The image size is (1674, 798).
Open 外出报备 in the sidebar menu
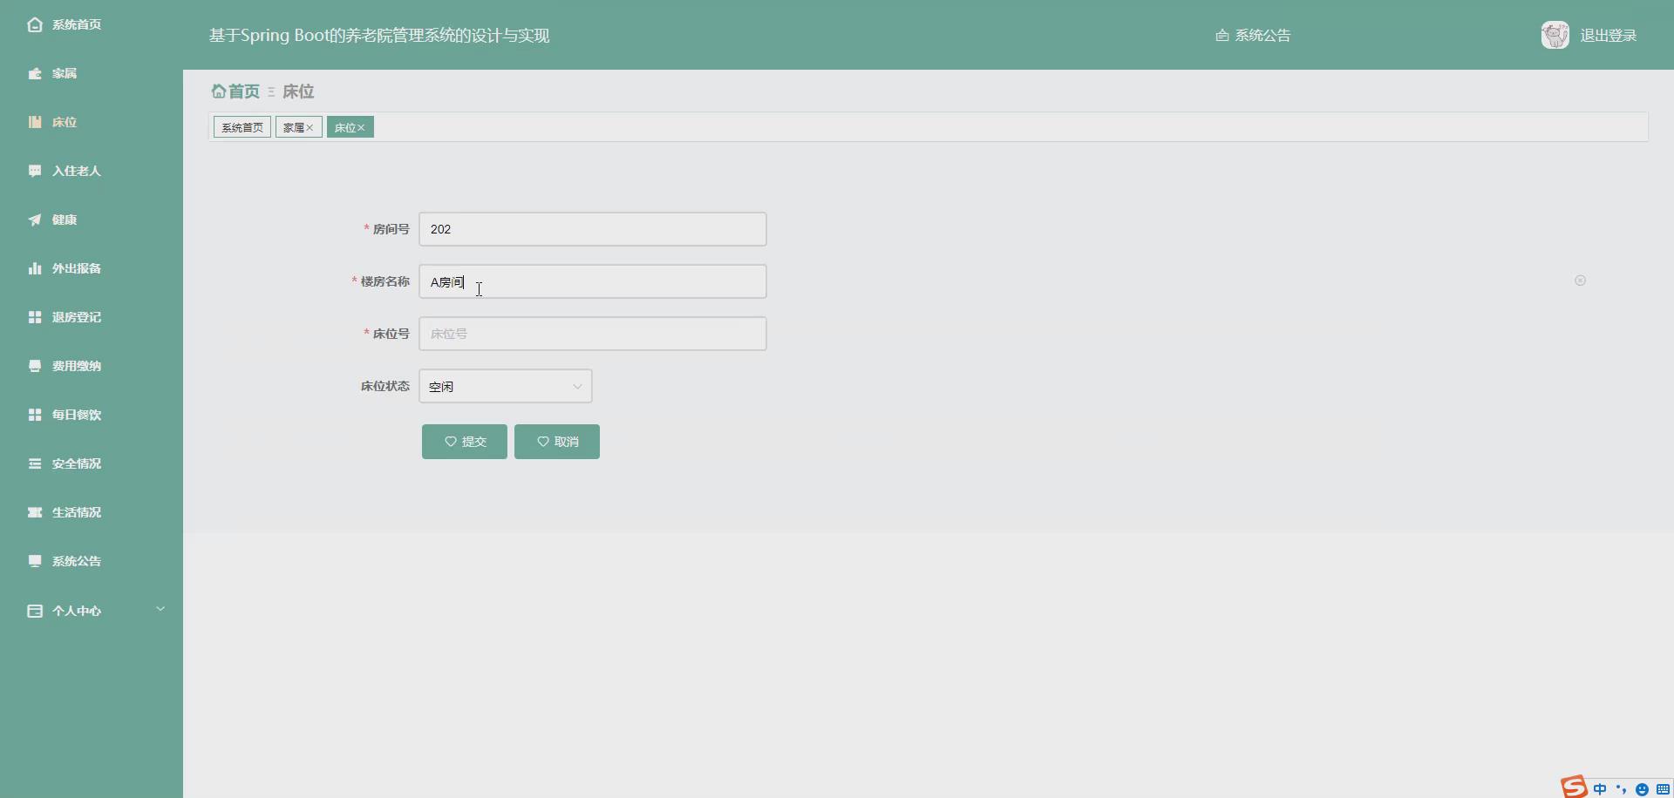[77, 268]
